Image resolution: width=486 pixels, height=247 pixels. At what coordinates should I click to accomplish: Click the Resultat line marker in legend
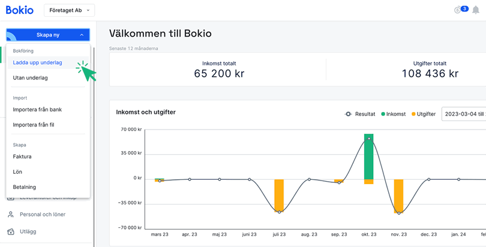click(x=348, y=114)
